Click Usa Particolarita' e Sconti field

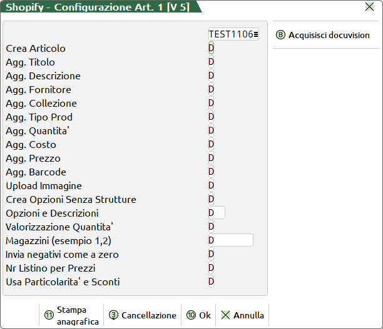tap(212, 282)
